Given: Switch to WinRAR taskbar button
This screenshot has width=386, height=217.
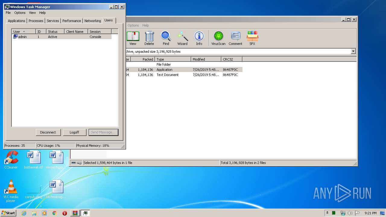Looking at the screenshot, I should click(x=75, y=213).
